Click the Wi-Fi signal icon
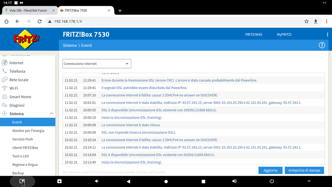Screen dimensions: 332x187 point(5,88)
